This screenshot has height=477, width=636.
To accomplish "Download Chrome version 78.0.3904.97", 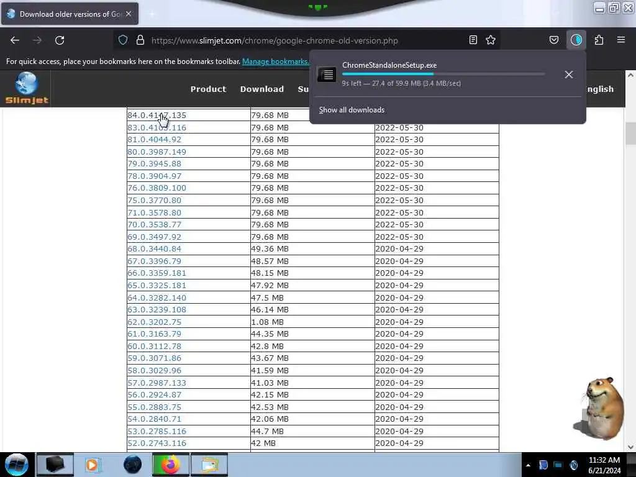I will 154,176.
